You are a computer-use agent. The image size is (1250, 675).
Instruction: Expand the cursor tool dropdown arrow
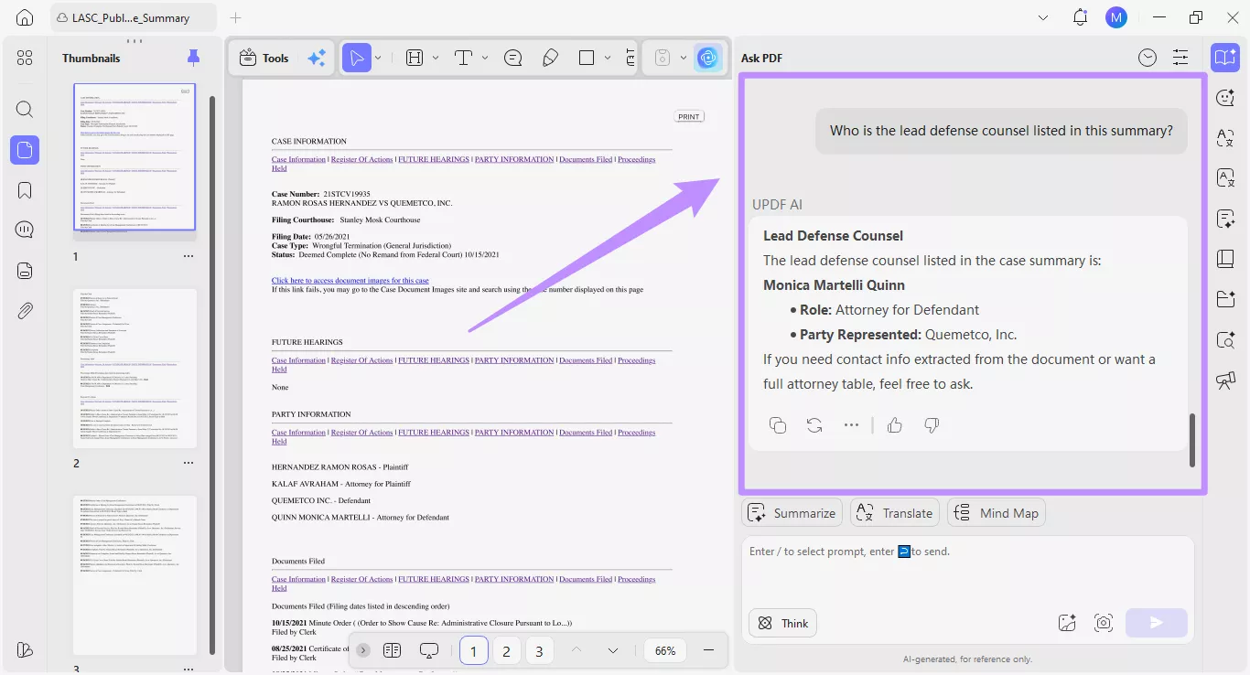point(378,58)
